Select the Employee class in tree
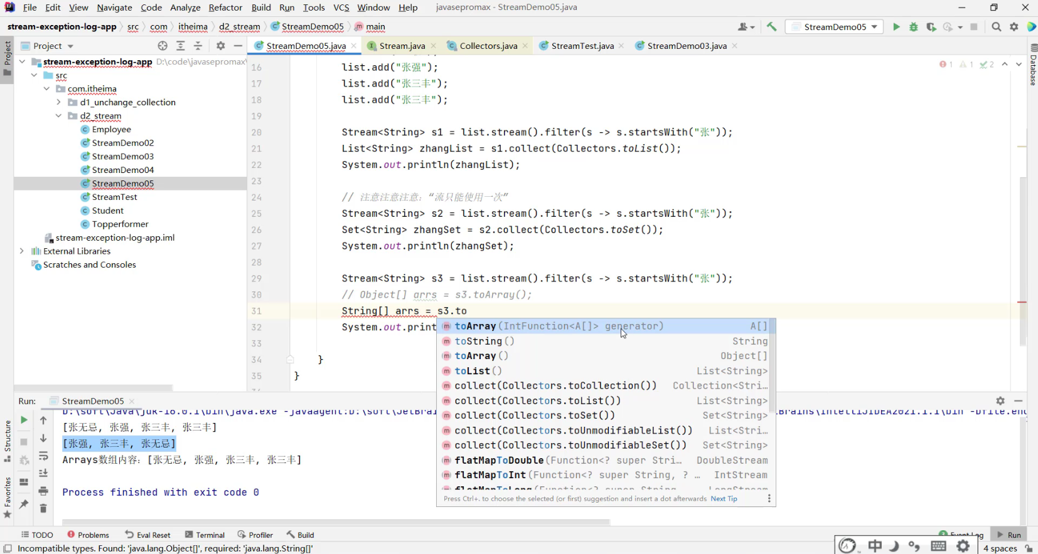This screenshot has width=1038, height=554. pos(111,130)
